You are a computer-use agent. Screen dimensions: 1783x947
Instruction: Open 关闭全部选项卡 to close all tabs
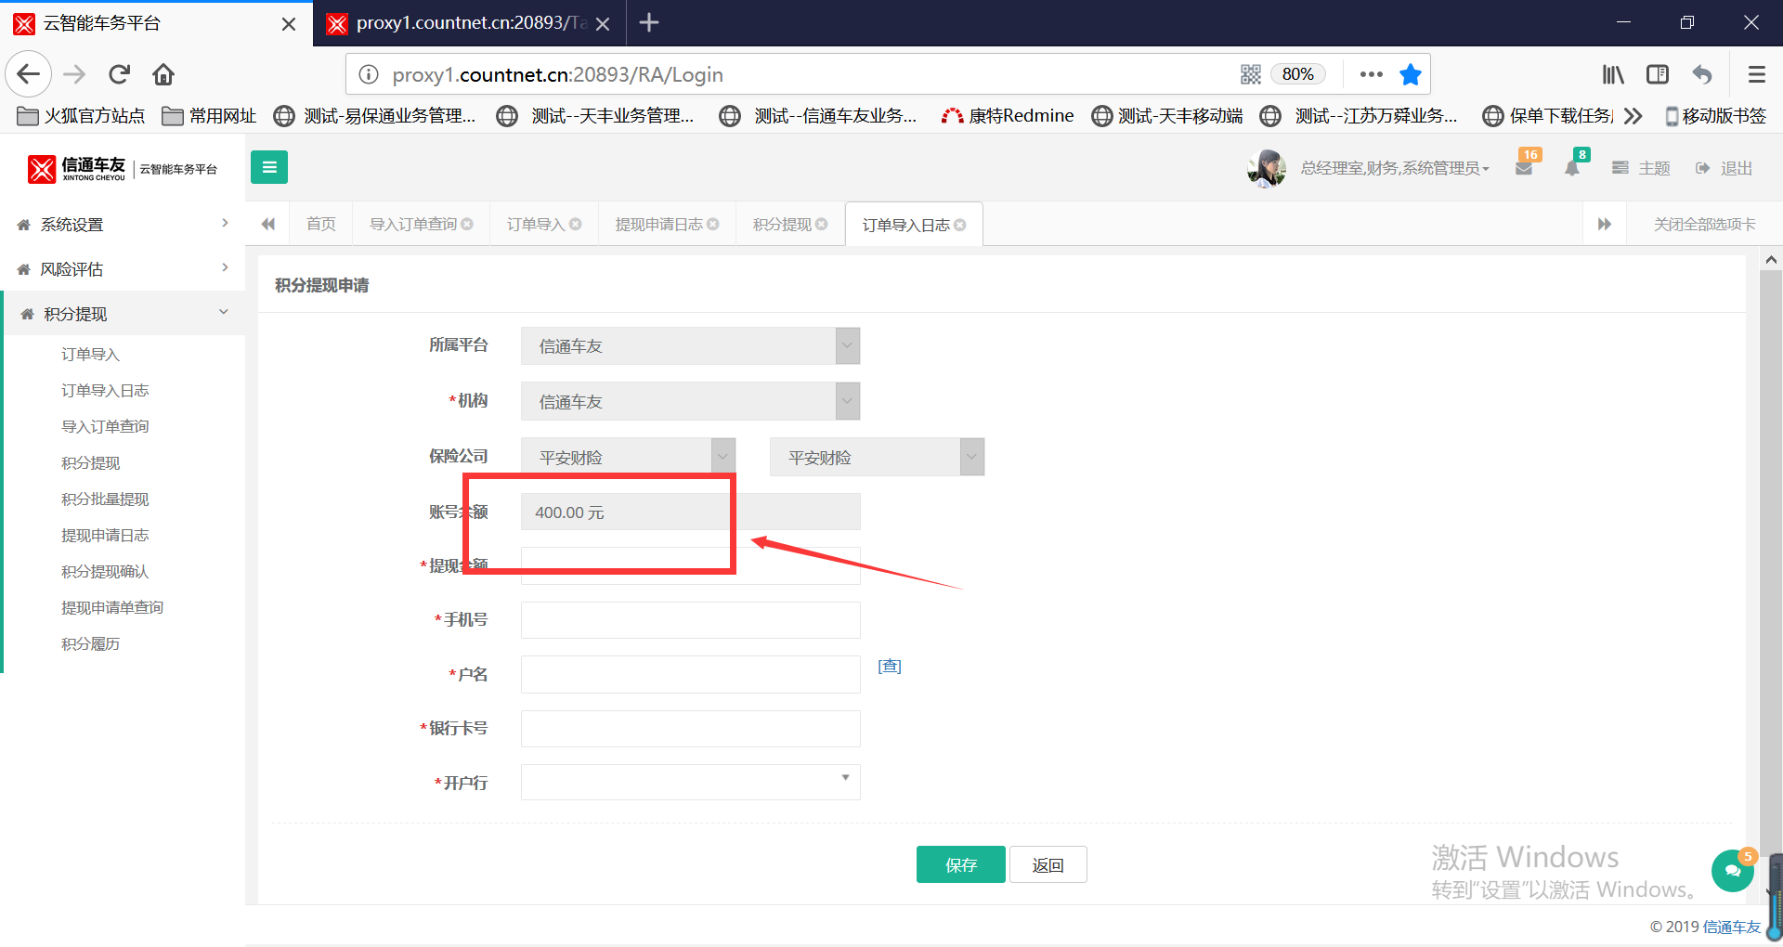click(1704, 225)
